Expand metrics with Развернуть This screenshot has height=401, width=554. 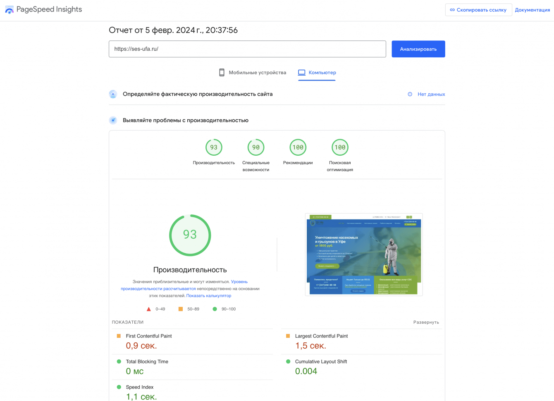tap(426, 322)
